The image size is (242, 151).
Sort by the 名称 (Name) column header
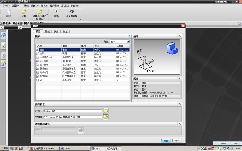48,46
